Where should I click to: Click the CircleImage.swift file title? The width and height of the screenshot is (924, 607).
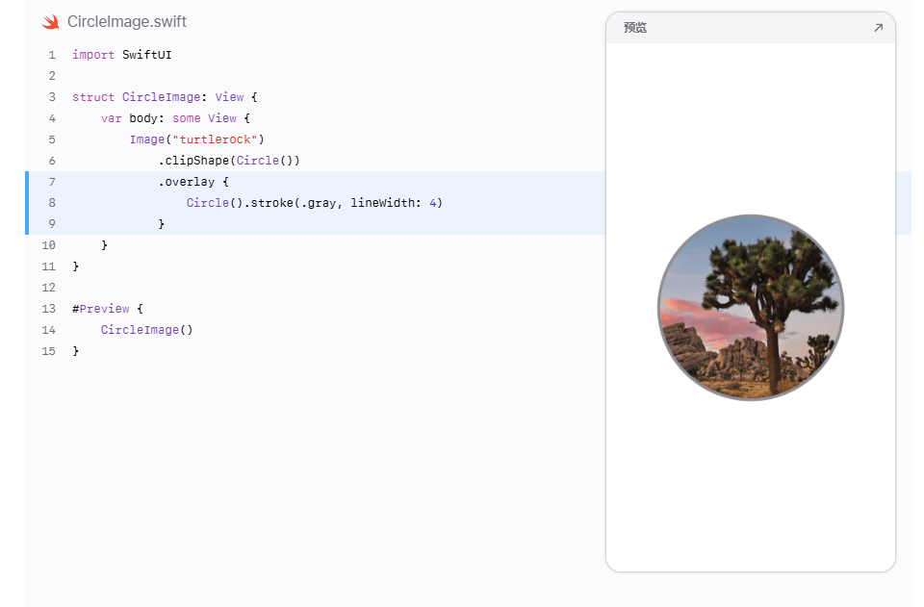[x=127, y=22]
